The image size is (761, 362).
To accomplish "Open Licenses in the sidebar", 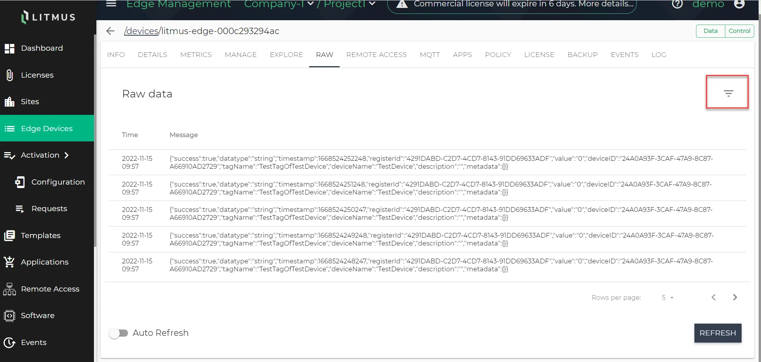I will coord(47,75).
